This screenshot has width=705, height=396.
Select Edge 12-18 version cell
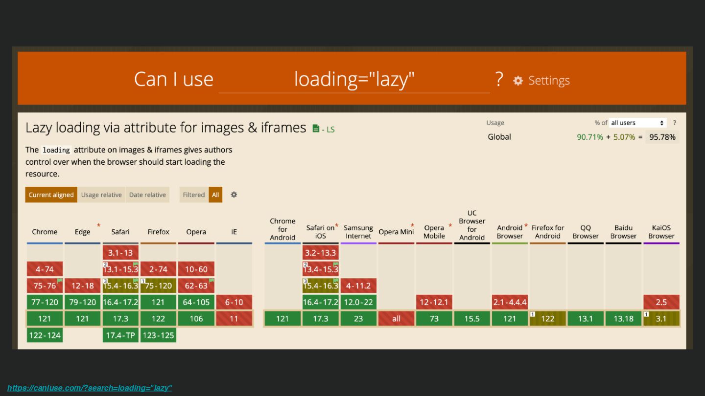[82, 286]
